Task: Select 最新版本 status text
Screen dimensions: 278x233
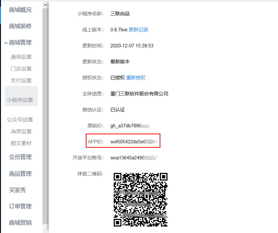Action: point(120,62)
